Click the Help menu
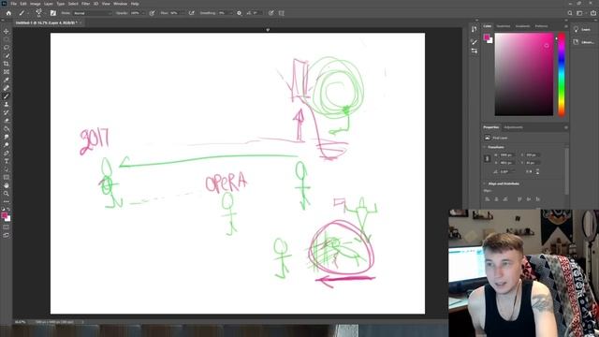 tap(135, 4)
